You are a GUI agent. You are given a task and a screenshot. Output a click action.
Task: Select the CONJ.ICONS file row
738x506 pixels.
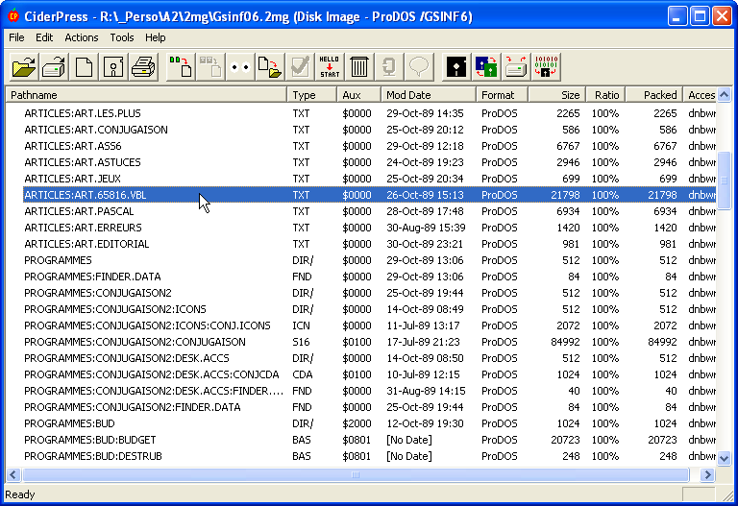point(369,325)
